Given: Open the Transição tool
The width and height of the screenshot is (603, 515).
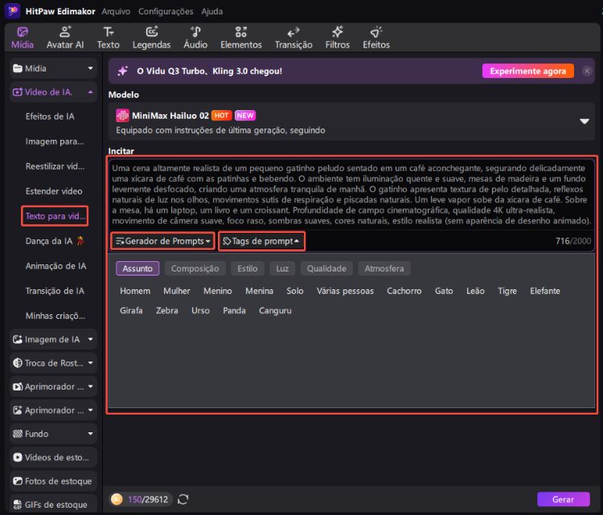Looking at the screenshot, I should [x=293, y=38].
